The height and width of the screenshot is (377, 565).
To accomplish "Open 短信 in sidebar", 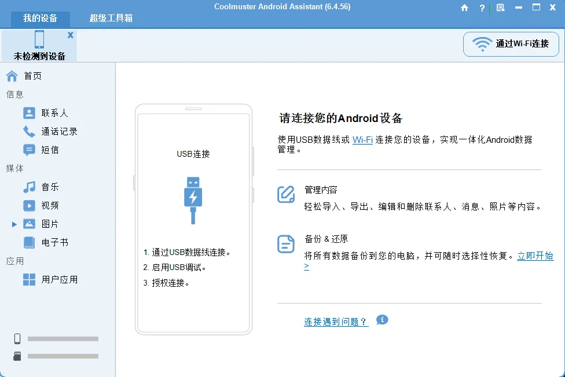I will pos(50,150).
